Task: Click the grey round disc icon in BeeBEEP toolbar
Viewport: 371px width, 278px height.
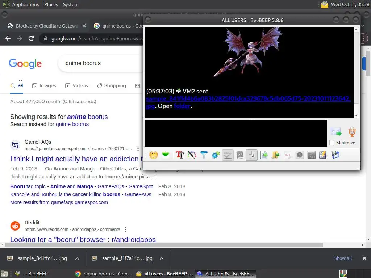Action: tap(300, 155)
